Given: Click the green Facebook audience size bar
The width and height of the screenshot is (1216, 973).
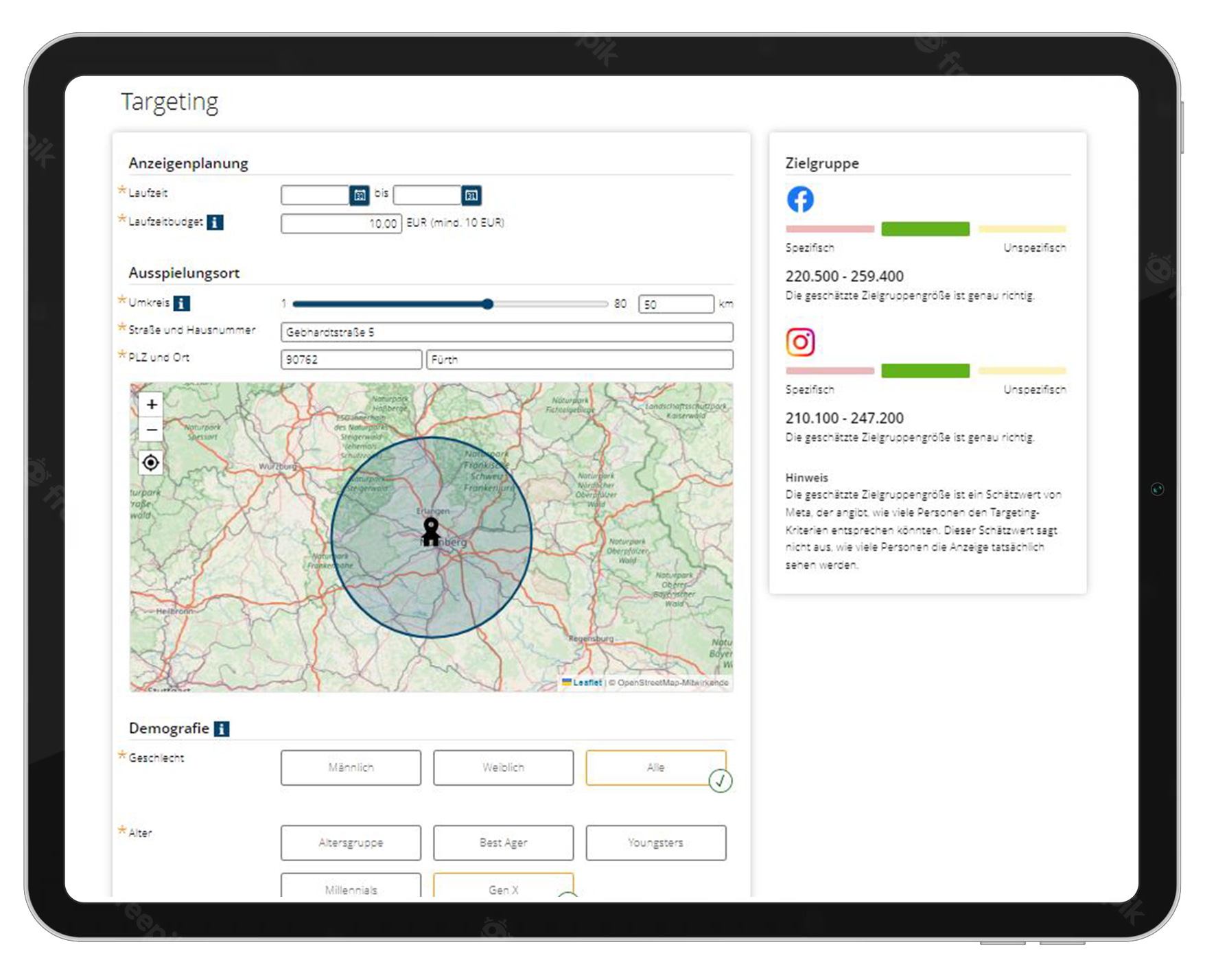Looking at the screenshot, I should click(x=925, y=229).
